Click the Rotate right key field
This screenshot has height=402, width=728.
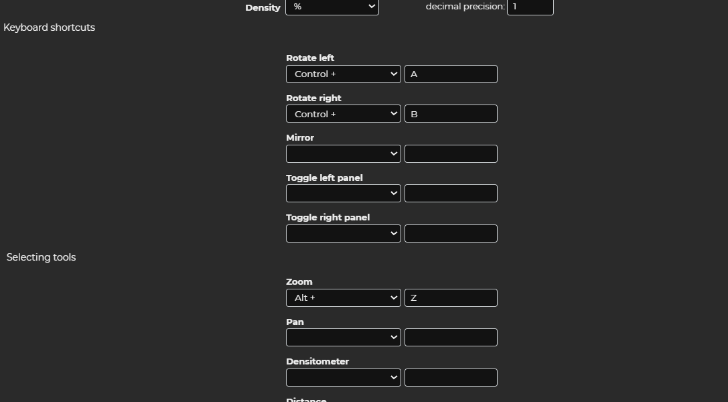click(451, 114)
